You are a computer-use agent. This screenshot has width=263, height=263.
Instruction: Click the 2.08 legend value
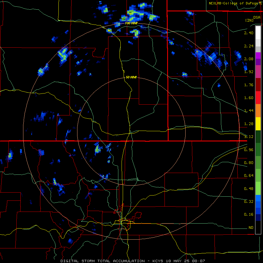(249, 59)
